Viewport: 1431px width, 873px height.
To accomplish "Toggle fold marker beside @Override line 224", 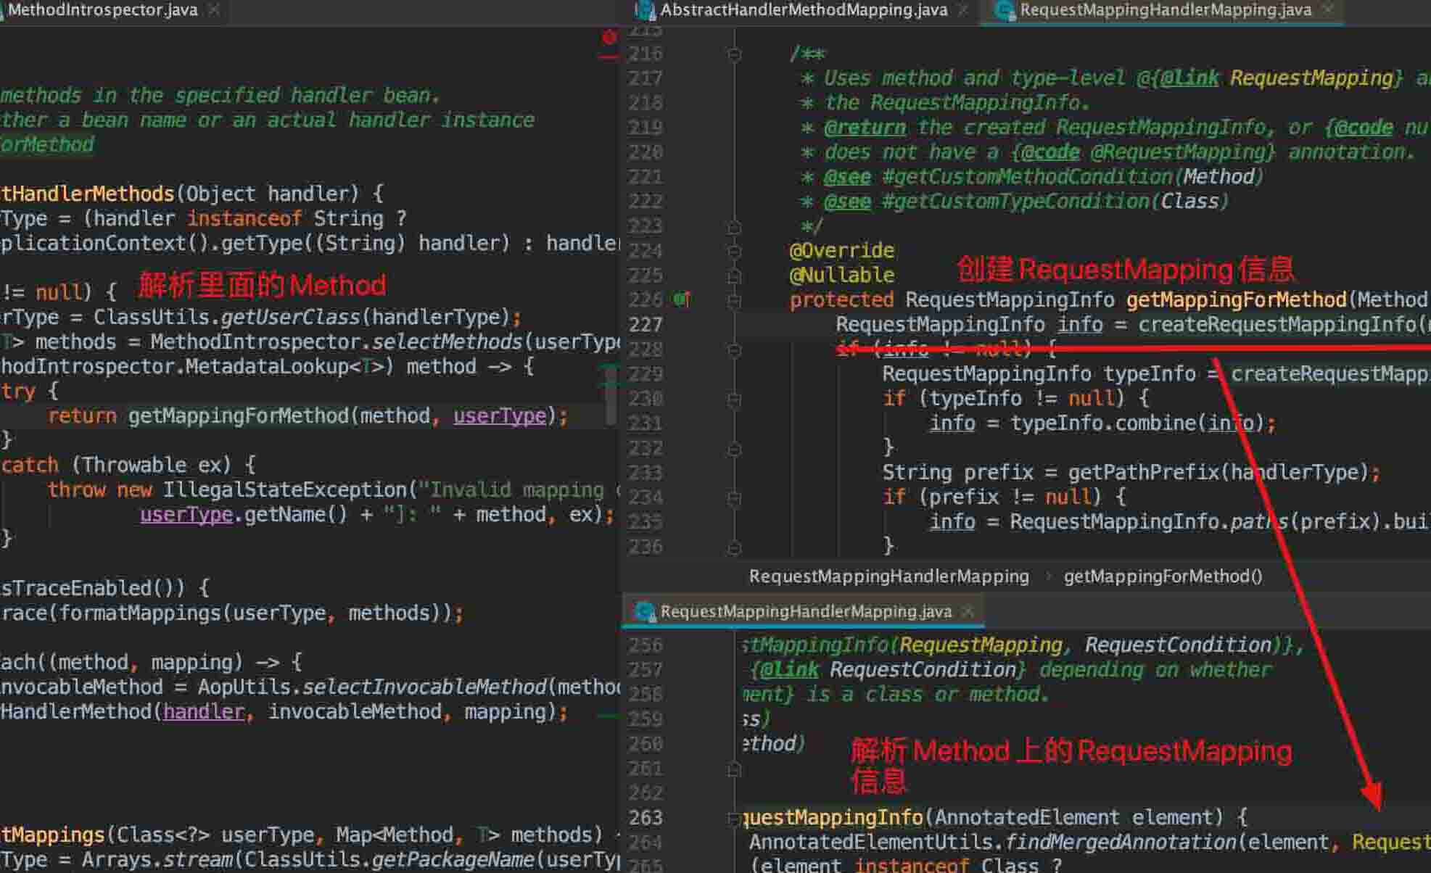I will tap(734, 251).
